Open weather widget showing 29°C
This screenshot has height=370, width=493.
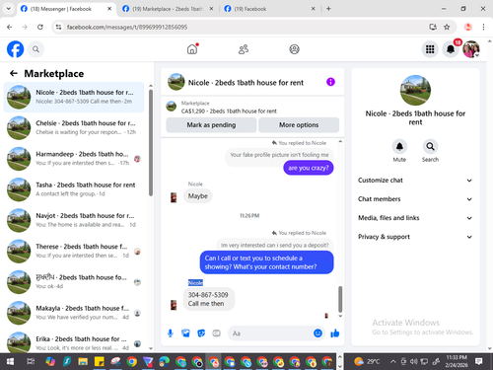[367, 362]
